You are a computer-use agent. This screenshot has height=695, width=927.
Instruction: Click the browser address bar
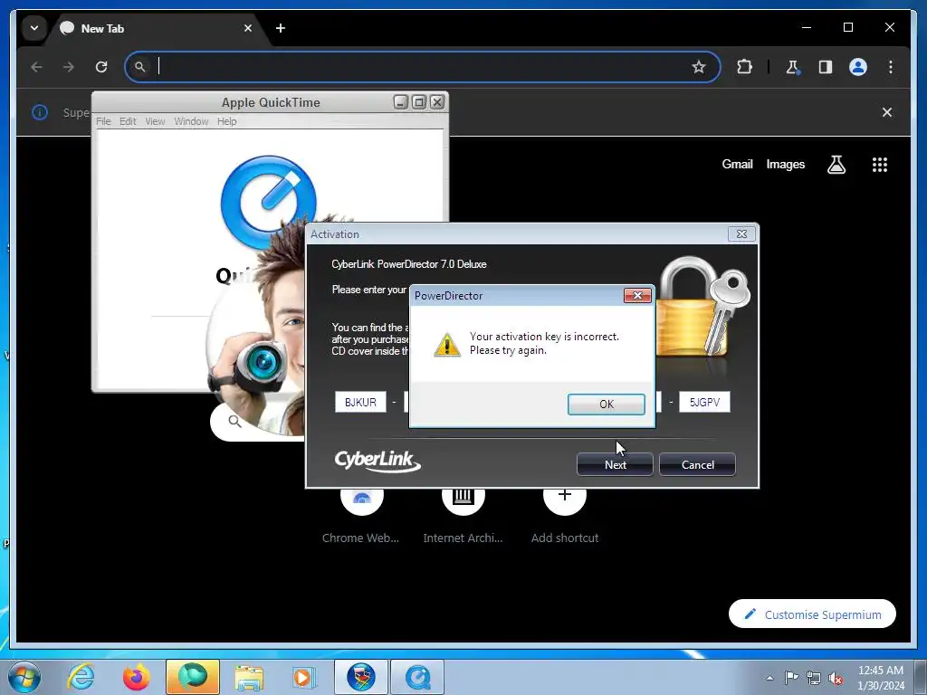(420, 67)
